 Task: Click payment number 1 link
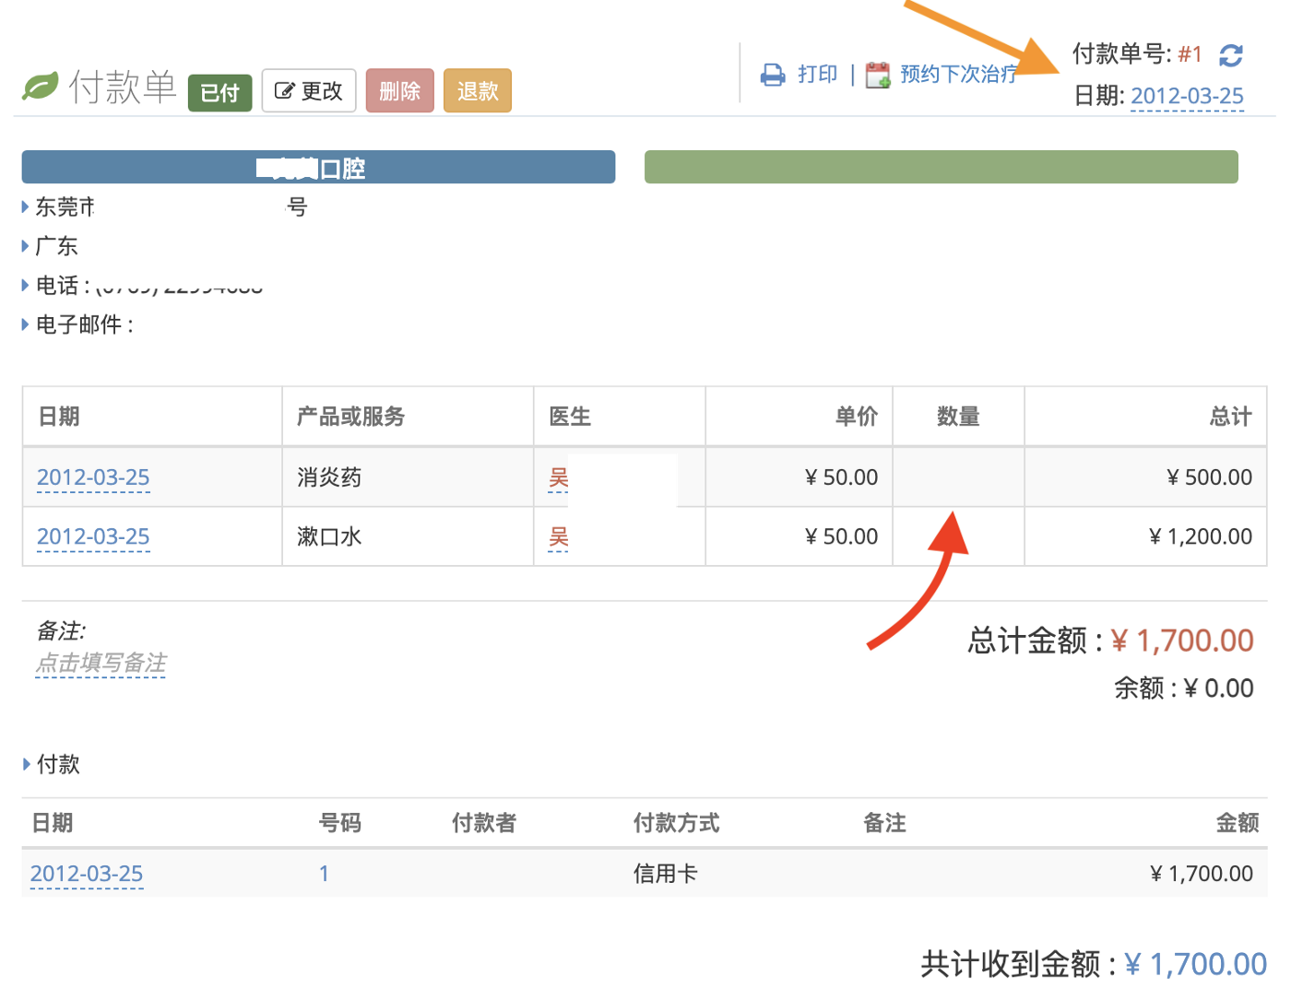pyautogui.click(x=324, y=874)
